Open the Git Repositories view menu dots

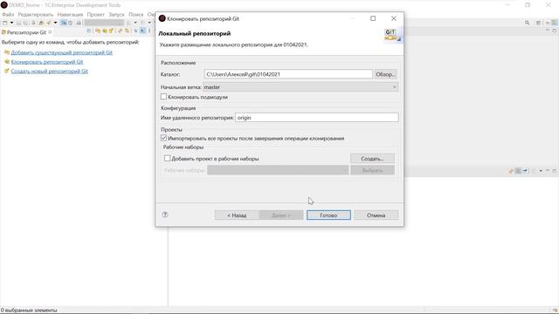point(149,31)
